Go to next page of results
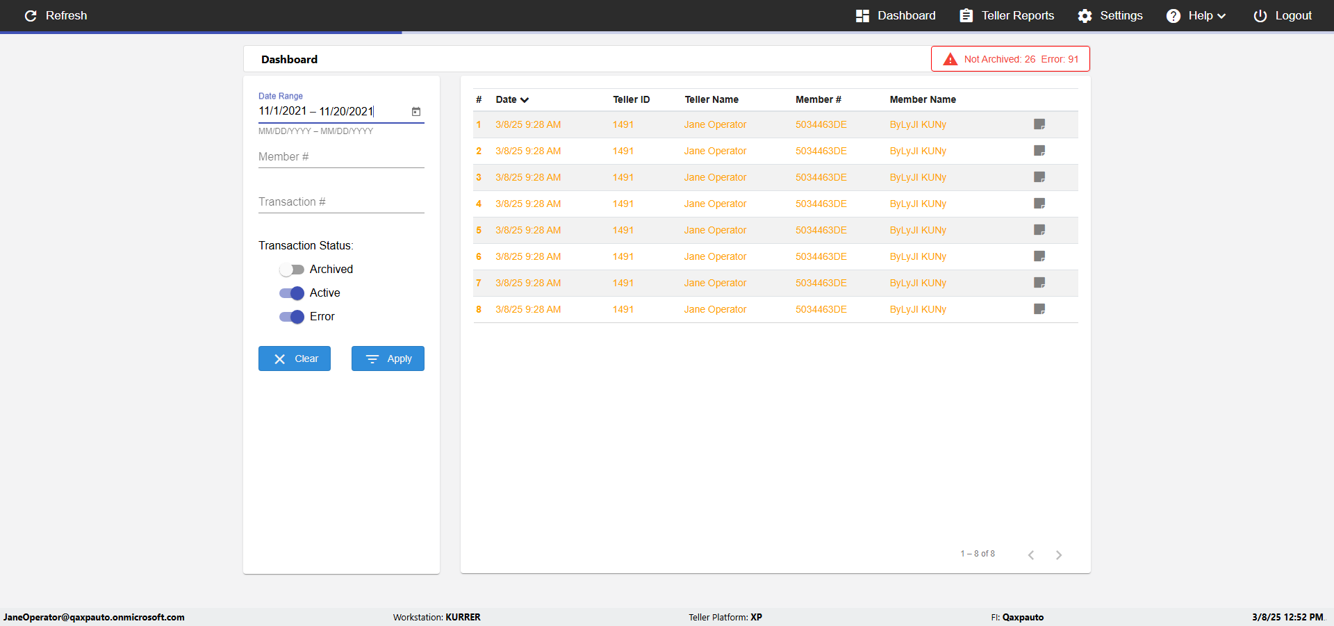Image resolution: width=1334 pixels, height=626 pixels. pyautogui.click(x=1059, y=554)
